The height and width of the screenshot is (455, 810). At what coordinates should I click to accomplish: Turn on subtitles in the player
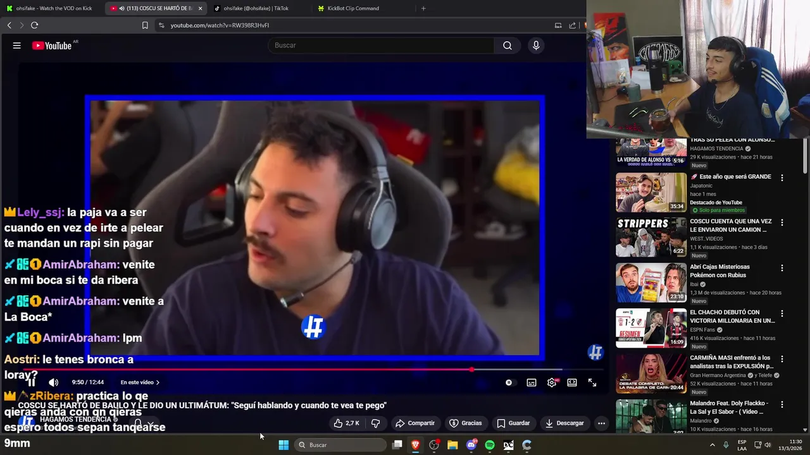click(x=532, y=382)
